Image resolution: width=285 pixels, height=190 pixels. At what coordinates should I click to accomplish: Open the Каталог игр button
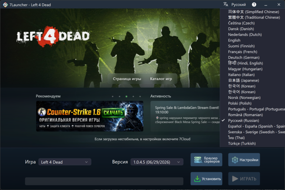pyautogui.click(x=161, y=79)
